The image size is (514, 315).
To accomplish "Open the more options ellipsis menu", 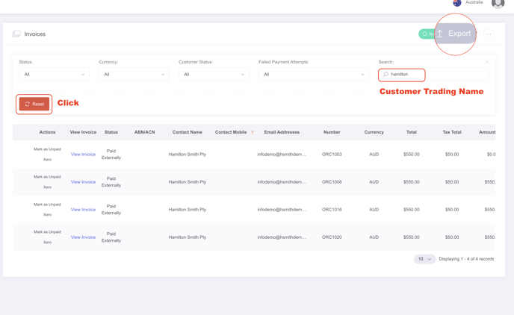I will [x=489, y=34].
